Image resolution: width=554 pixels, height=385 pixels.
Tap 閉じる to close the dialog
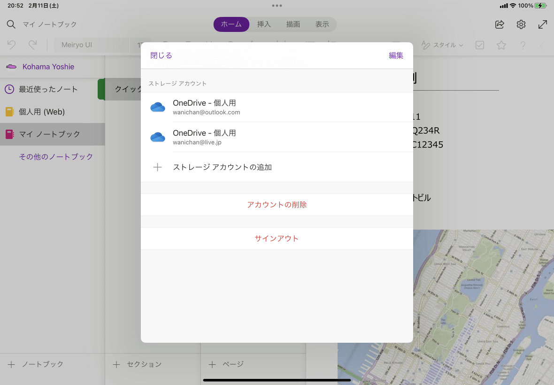click(x=161, y=55)
